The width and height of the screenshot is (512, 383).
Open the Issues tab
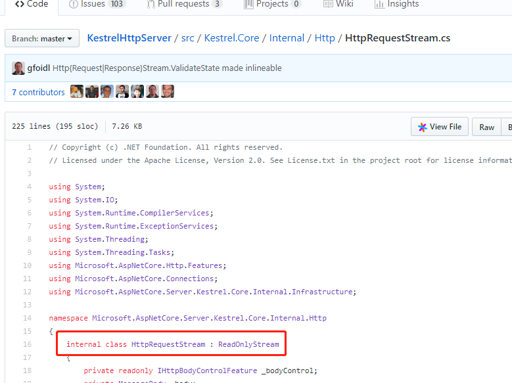tap(97, 4)
